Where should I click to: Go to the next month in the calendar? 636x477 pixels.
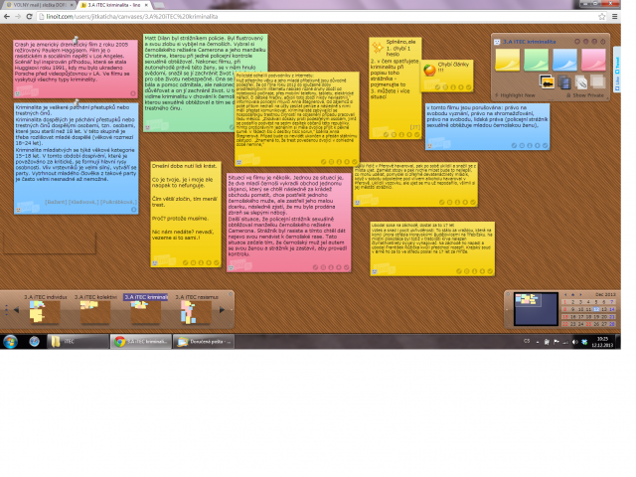[x=580, y=295]
